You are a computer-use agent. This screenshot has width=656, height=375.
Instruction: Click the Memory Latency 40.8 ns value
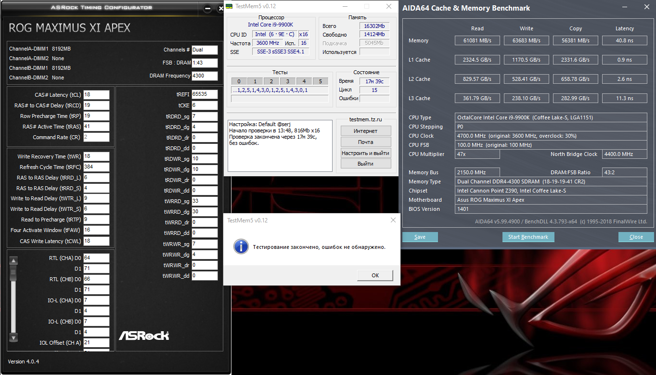pos(625,40)
